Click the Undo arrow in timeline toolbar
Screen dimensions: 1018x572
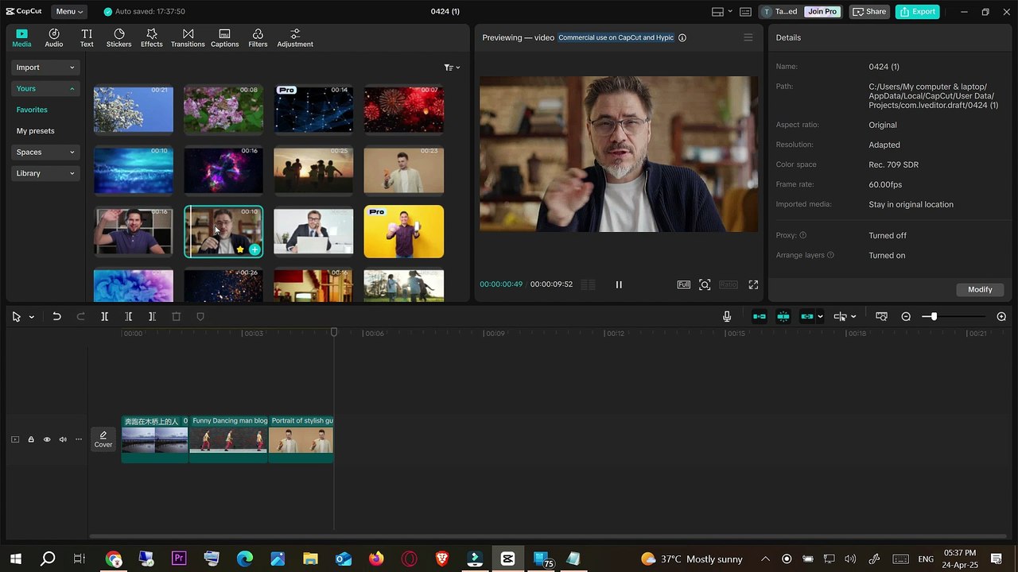pyautogui.click(x=56, y=316)
